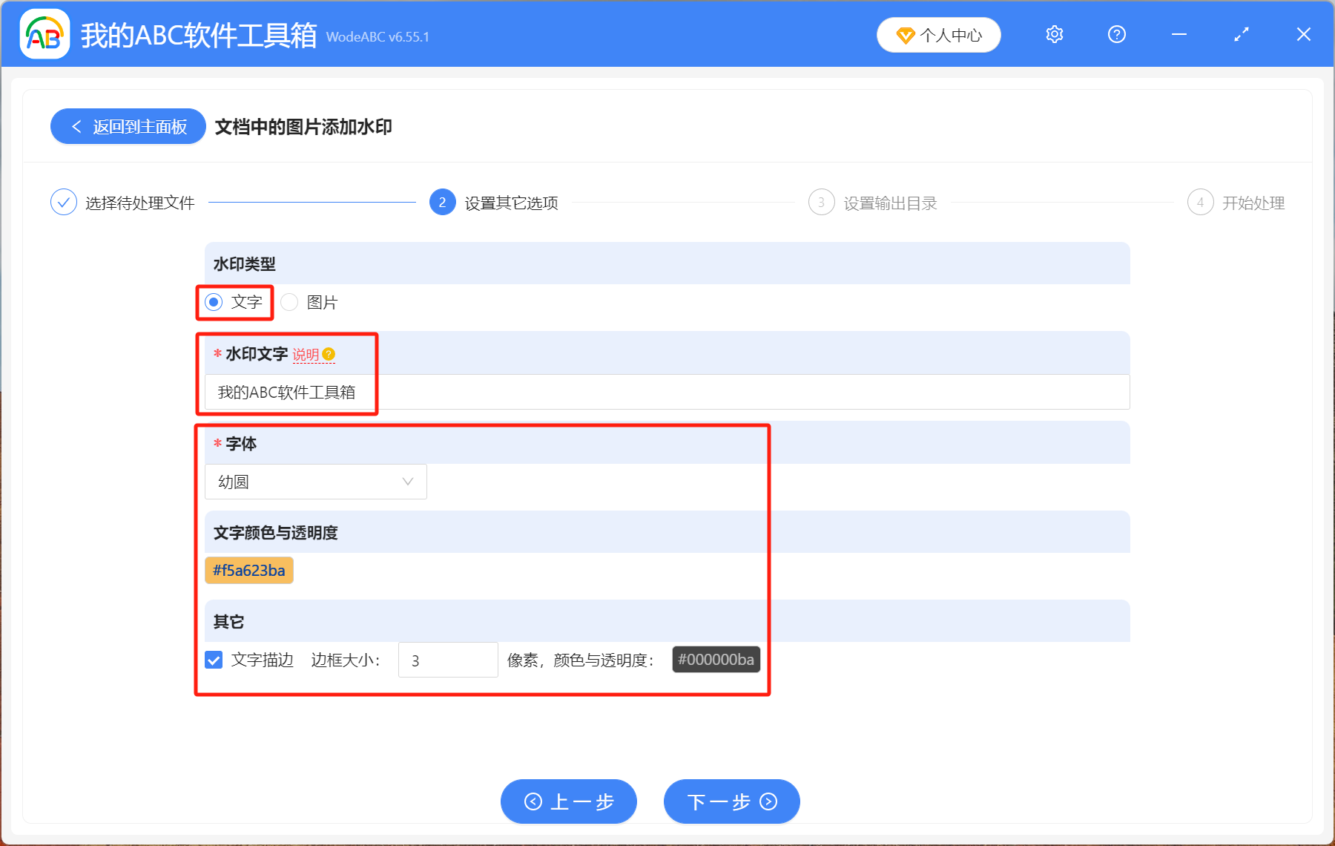
Task: Click the #f5a623ba color swatch
Action: tap(249, 570)
